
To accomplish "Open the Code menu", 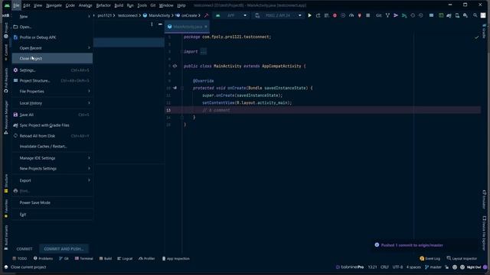I will (x=70, y=5).
